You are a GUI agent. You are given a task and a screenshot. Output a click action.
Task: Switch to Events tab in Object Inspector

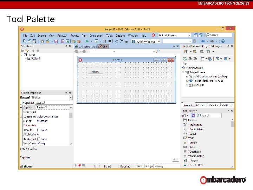[x=40, y=103]
